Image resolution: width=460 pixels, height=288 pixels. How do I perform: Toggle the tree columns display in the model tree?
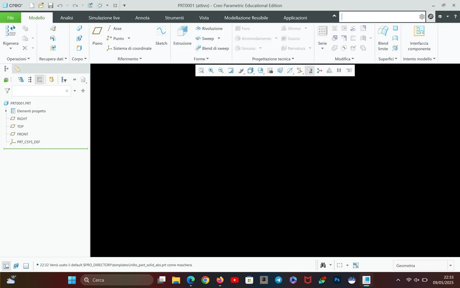(39, 79)
